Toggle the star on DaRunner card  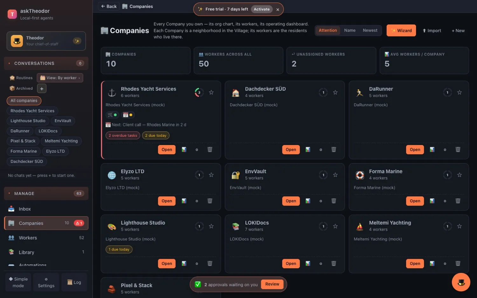[x=460, y=93]
